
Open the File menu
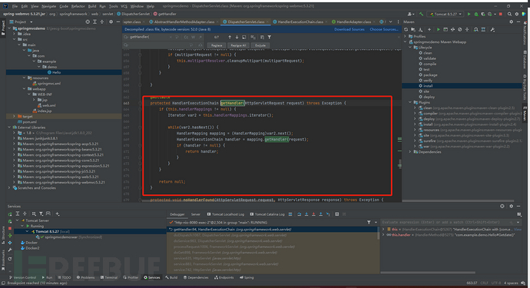[x=15, y=6]
